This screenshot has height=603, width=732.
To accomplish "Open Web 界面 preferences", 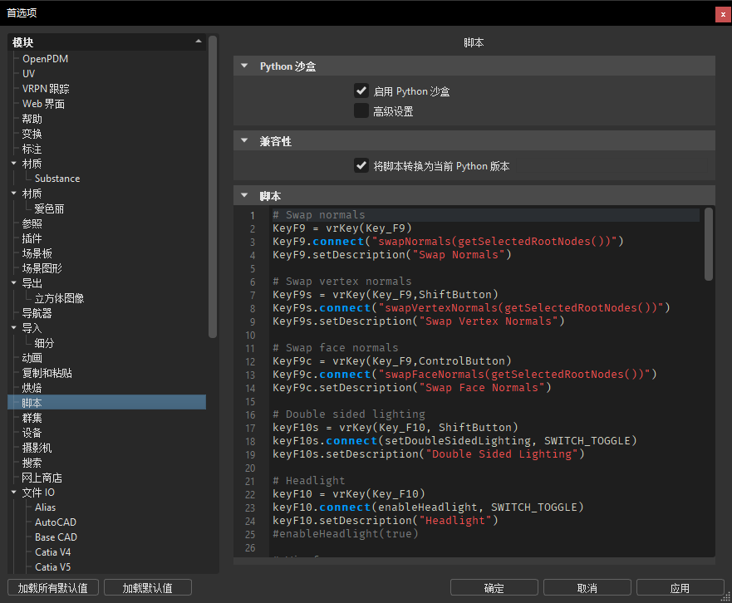I will click(43, 104).
